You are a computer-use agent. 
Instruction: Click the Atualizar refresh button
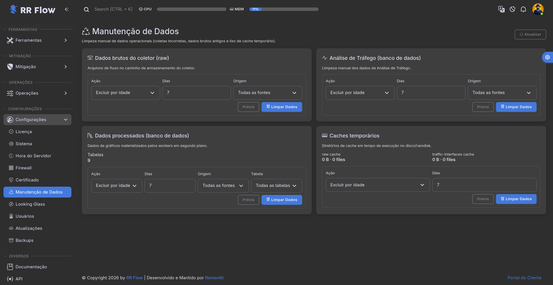pos(530,35)
